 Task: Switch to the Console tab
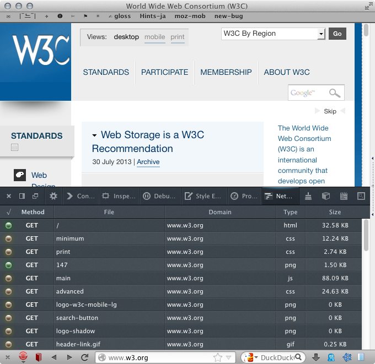(81, 196)
